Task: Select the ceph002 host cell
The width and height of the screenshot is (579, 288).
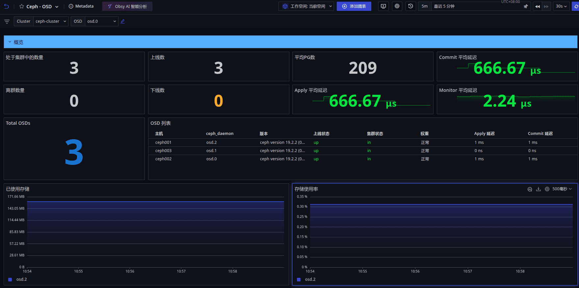Action: [163, 159]
